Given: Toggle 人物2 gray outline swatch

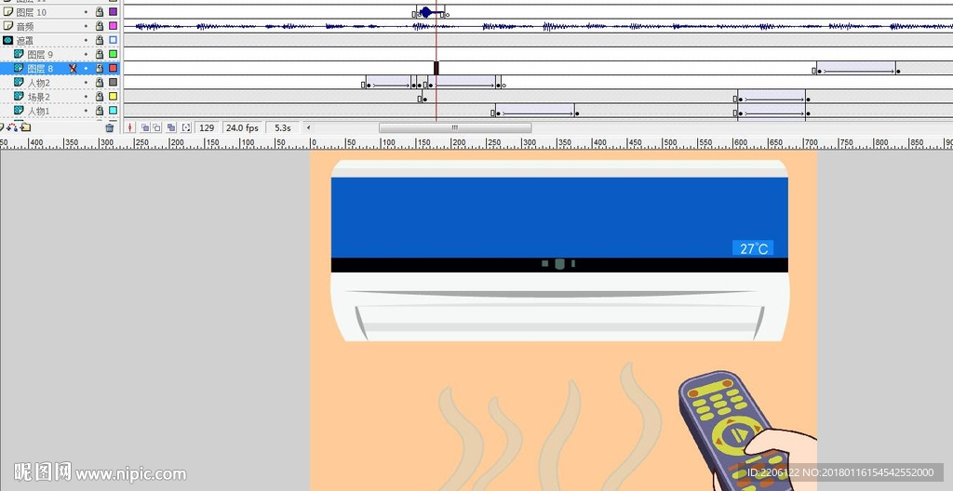Looking at the screenshot, I should tap(113, 82).
